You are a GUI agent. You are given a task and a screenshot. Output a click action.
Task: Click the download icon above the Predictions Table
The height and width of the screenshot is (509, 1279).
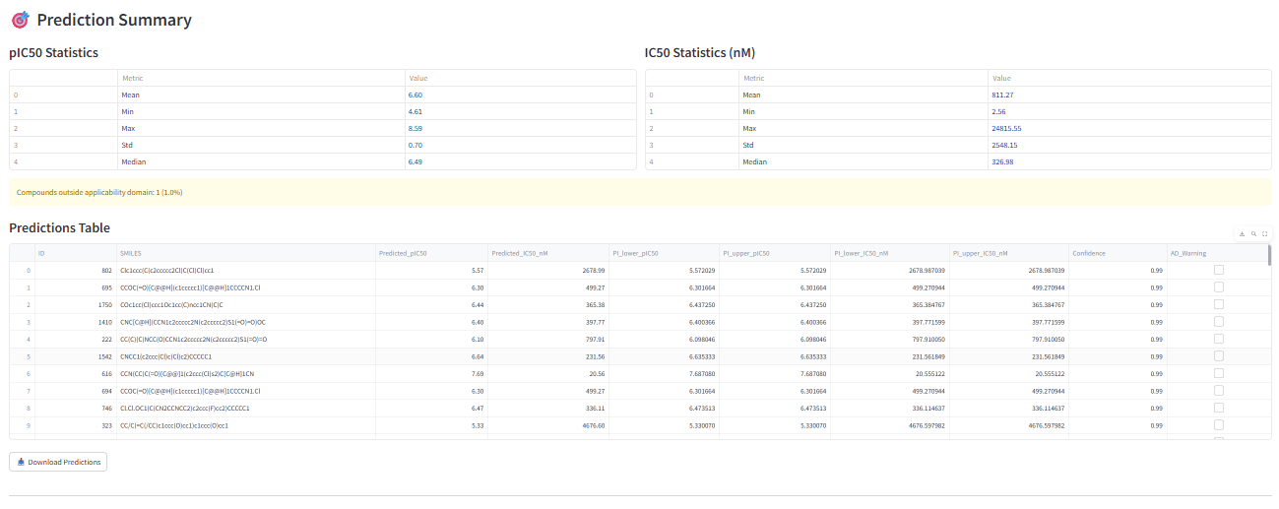pos(1242,234)
